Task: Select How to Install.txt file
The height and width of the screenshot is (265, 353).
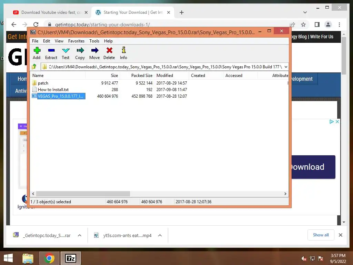Action: 53,89
